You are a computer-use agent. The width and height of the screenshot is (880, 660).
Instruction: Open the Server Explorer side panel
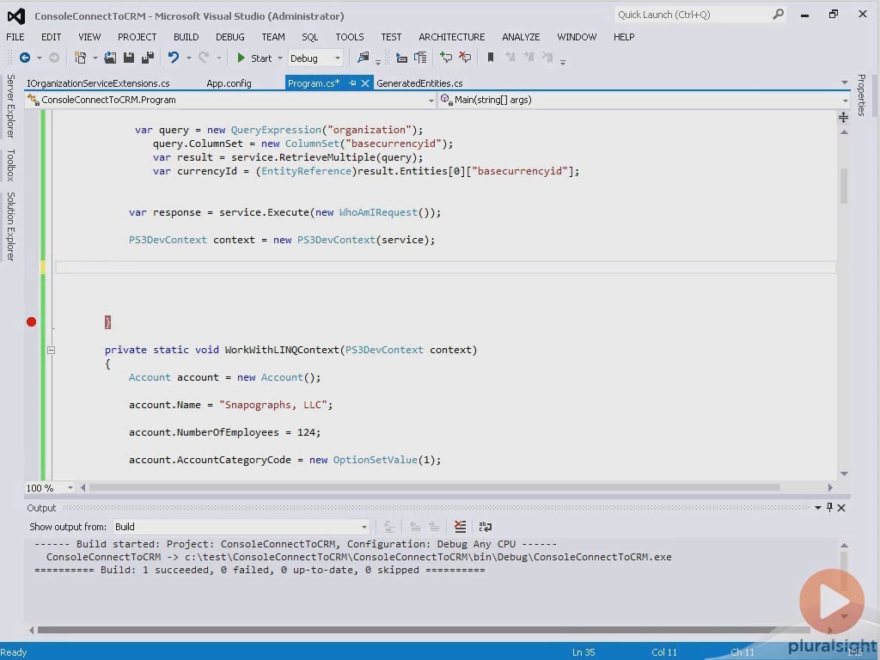click(x=10, y=106)
